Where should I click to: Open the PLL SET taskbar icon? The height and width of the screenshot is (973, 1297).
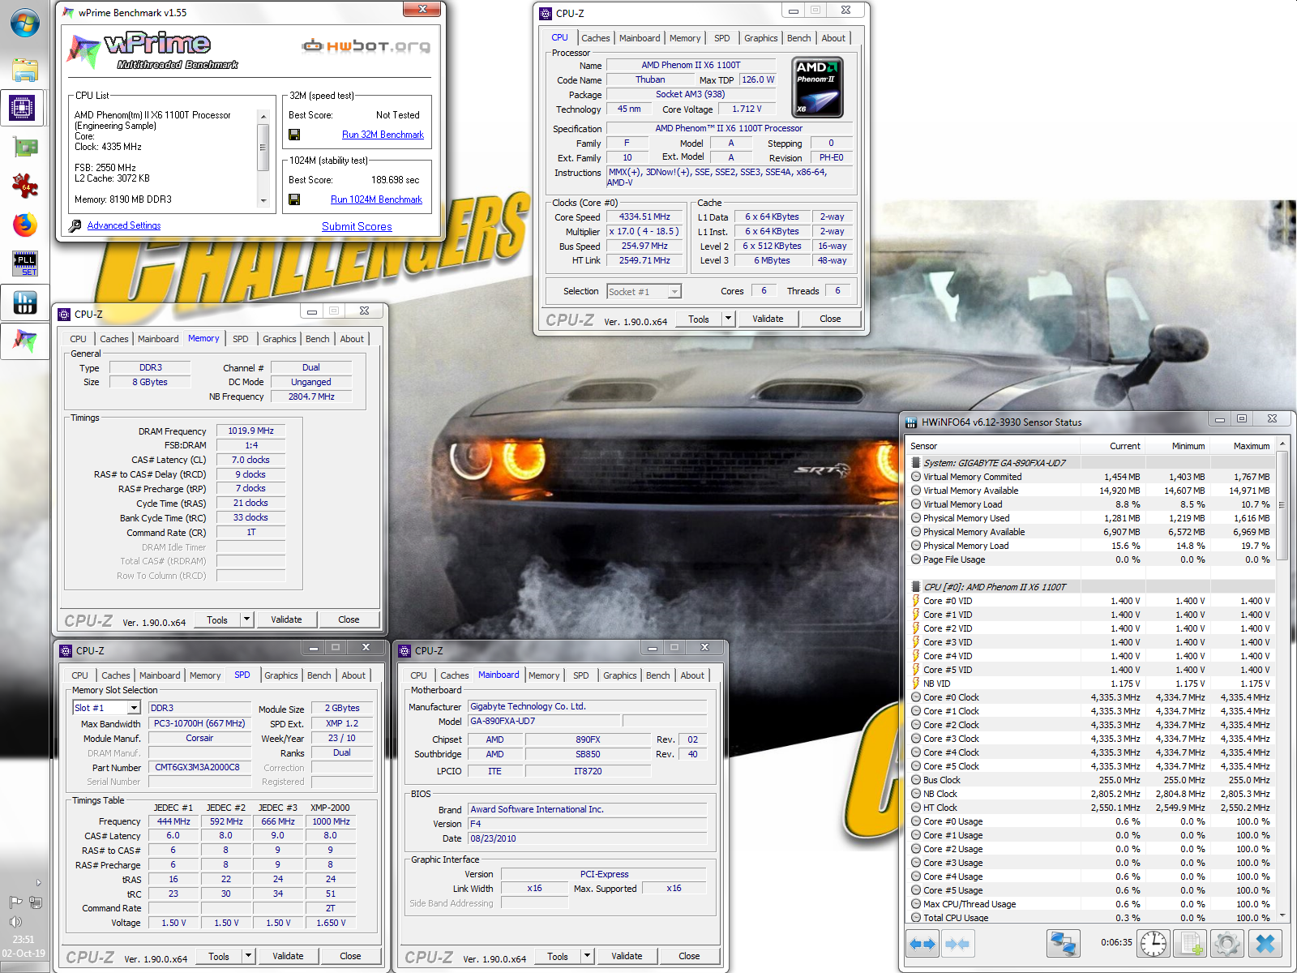[25, 264]
